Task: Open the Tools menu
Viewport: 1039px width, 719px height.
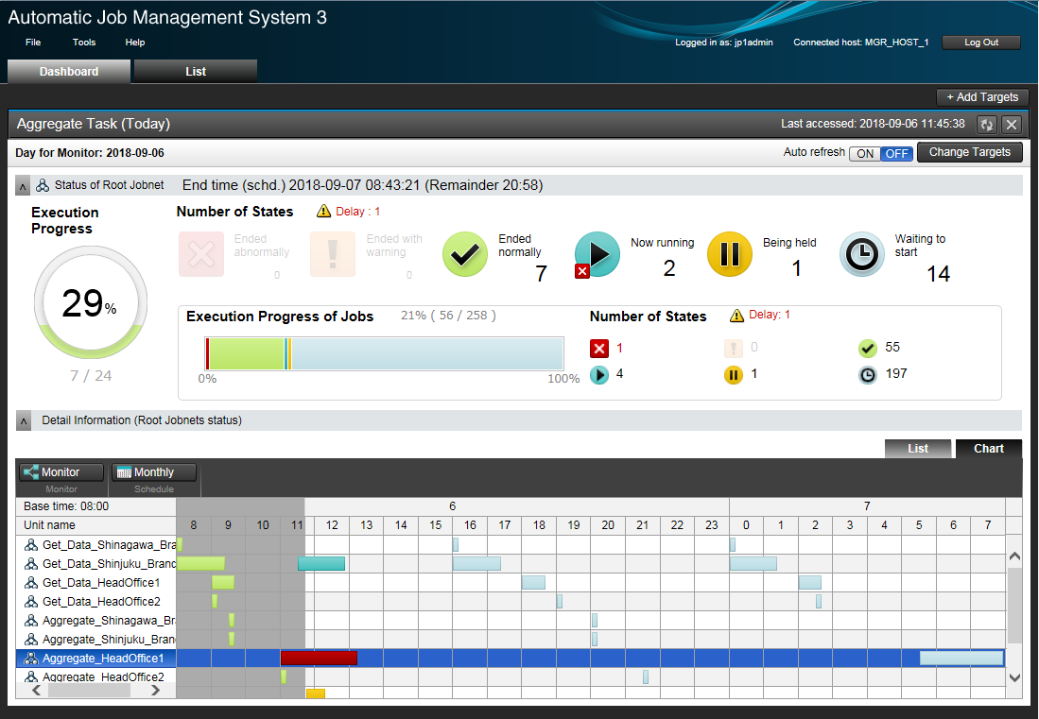Action: click(84, 42)
